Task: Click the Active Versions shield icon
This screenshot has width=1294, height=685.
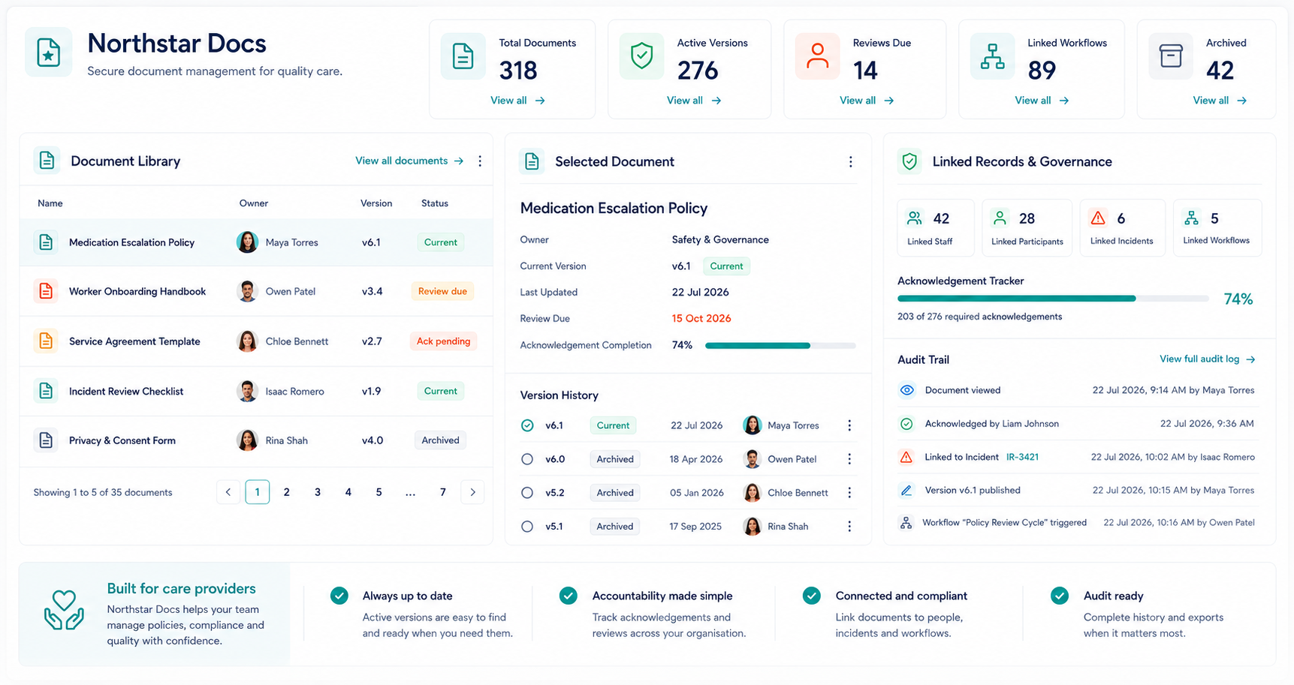Action: pos(641,56)
